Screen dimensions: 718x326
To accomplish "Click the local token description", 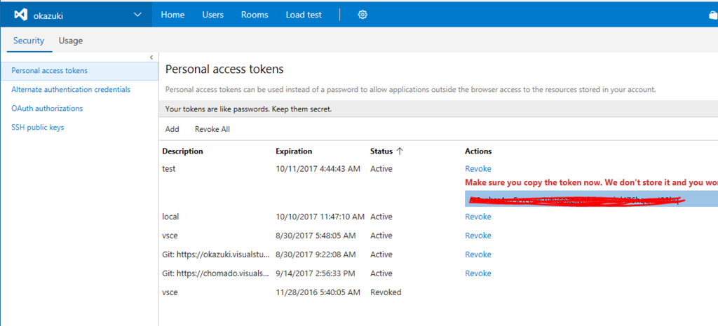I will click(170, 217).
